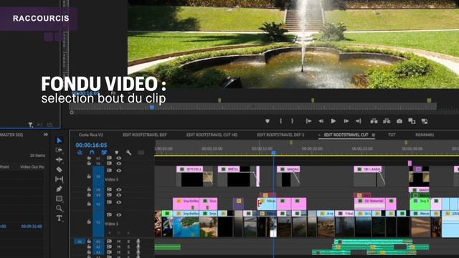Hide track V6 with eye icon
The image size is (459, 258).
tap(118, 163)
